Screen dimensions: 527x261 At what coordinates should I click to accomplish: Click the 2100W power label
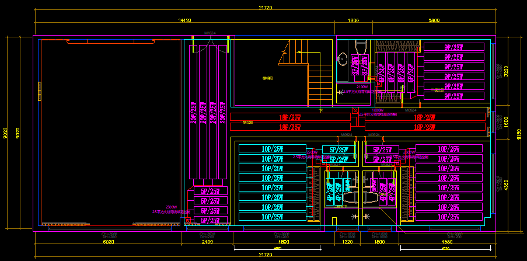point(362,87)
